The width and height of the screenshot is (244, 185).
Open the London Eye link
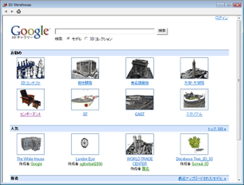85,159
